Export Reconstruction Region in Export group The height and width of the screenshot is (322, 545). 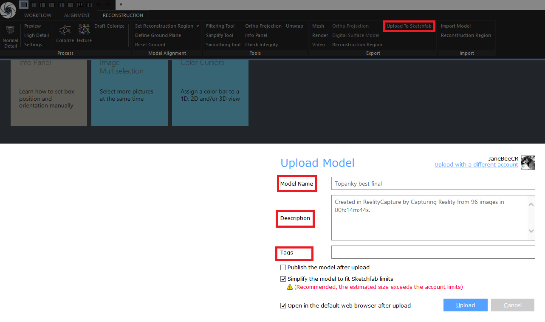click(357, 45)
